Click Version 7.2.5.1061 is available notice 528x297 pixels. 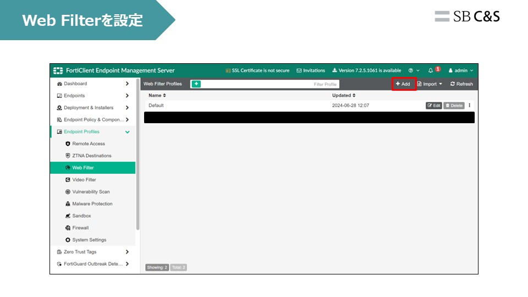point(367,70)
